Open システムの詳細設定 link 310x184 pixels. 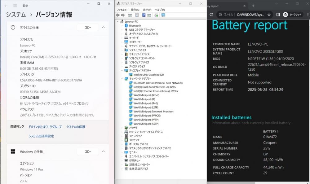[x=41, y=136]
